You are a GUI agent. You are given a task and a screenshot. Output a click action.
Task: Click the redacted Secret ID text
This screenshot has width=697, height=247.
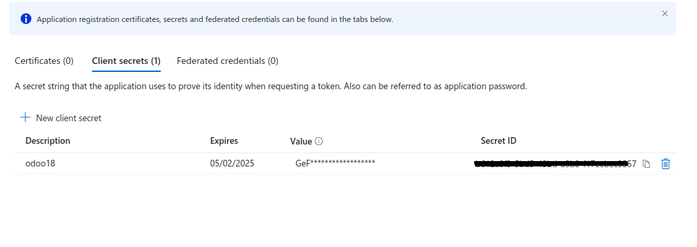(x=555, y=164)
